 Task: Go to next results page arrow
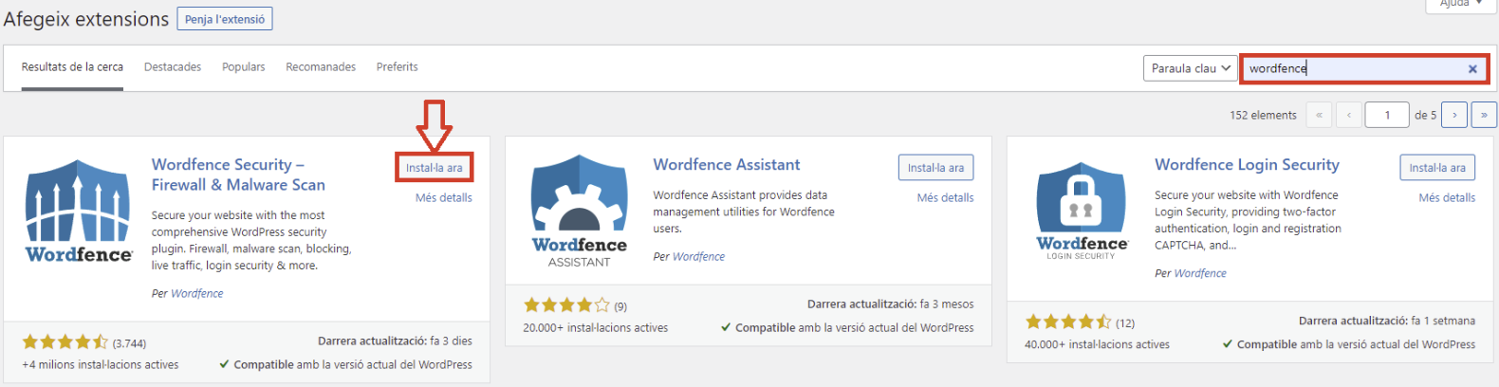[1454, 115]
